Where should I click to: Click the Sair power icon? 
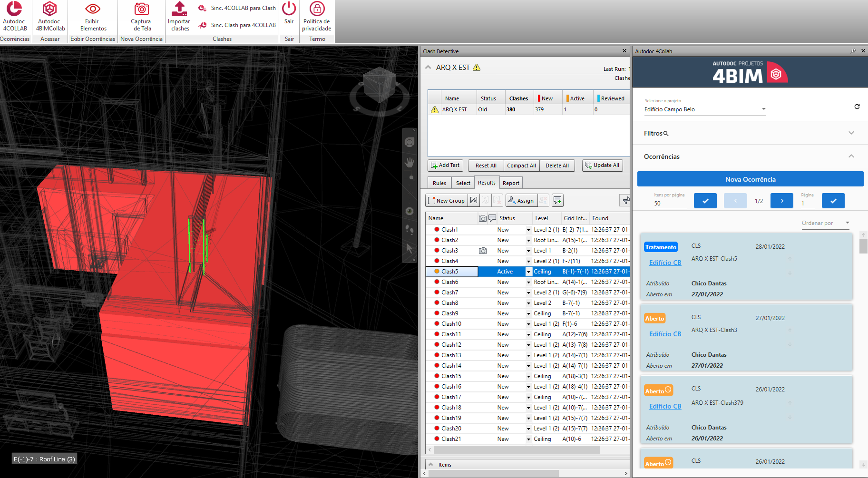(289, 9)
